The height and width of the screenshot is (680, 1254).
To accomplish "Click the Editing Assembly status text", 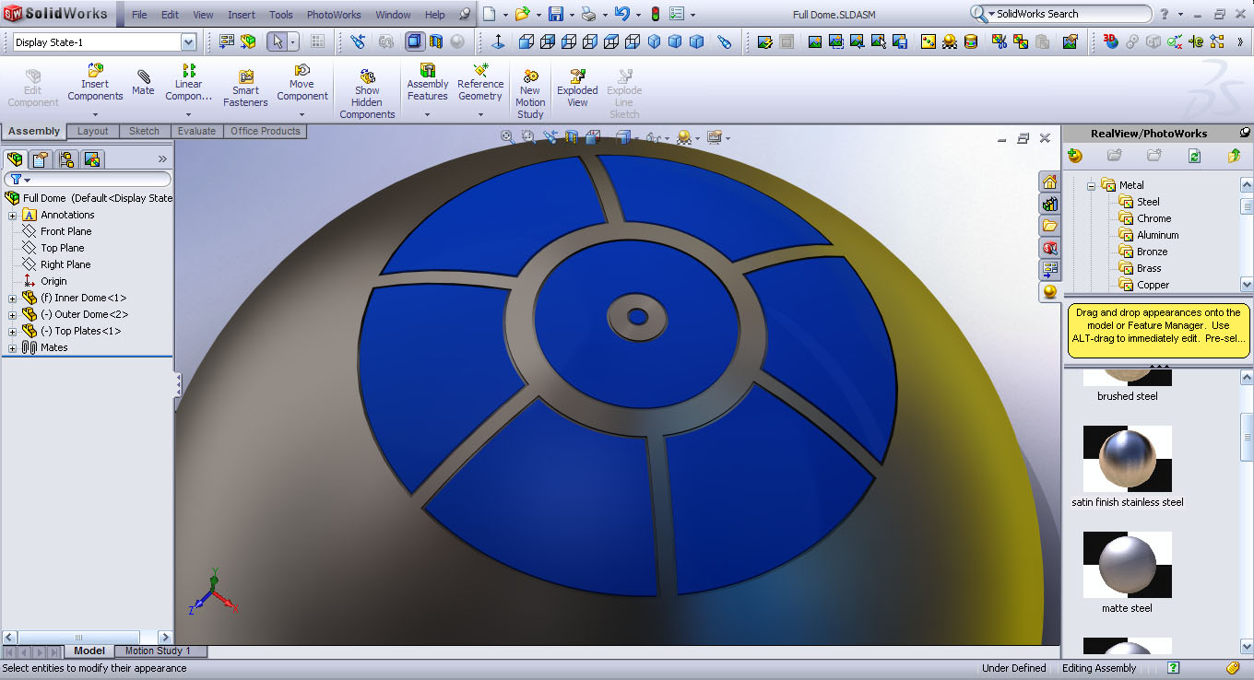I will pyautogui.click(x=1099, y=668).
